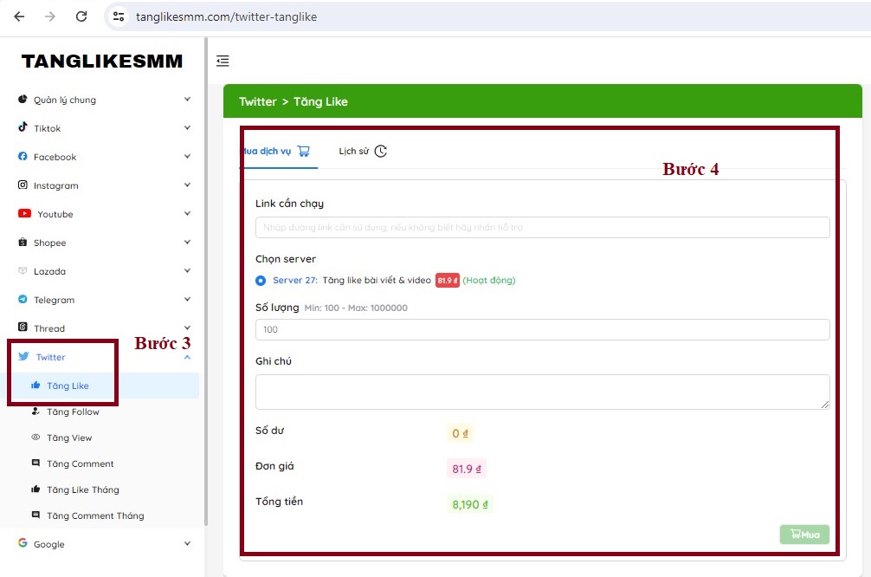Expand the Youtube menu chevron
871x577 pixels.
(x=187, y=214)
